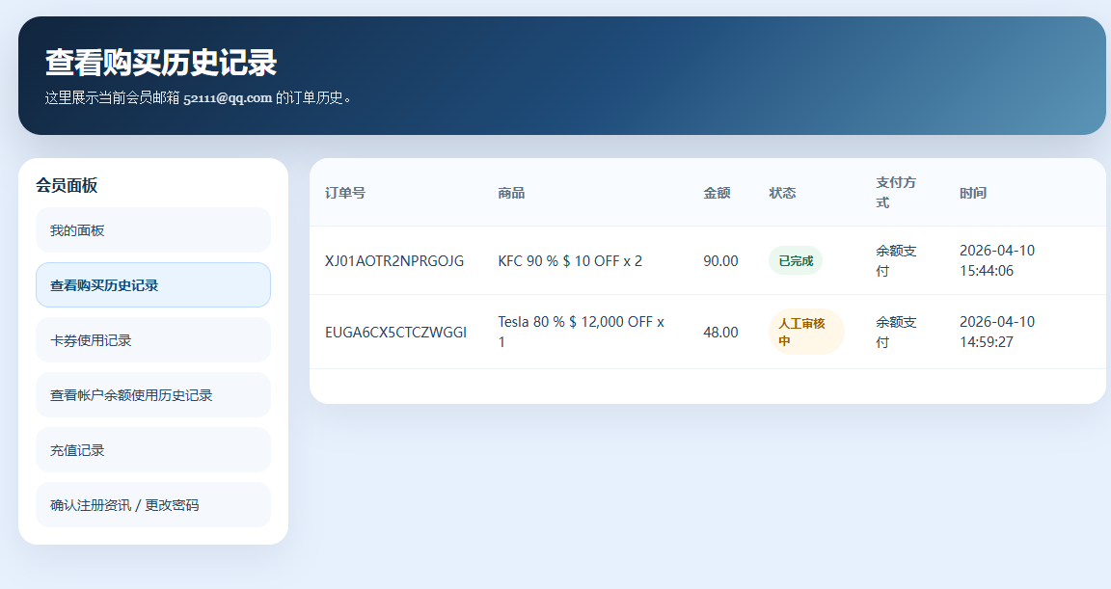This screenshot has width=1111, height=589.
Task: Click order number EUGA6CX5CTCZWGGI
Action: click(x=395, y=333)
